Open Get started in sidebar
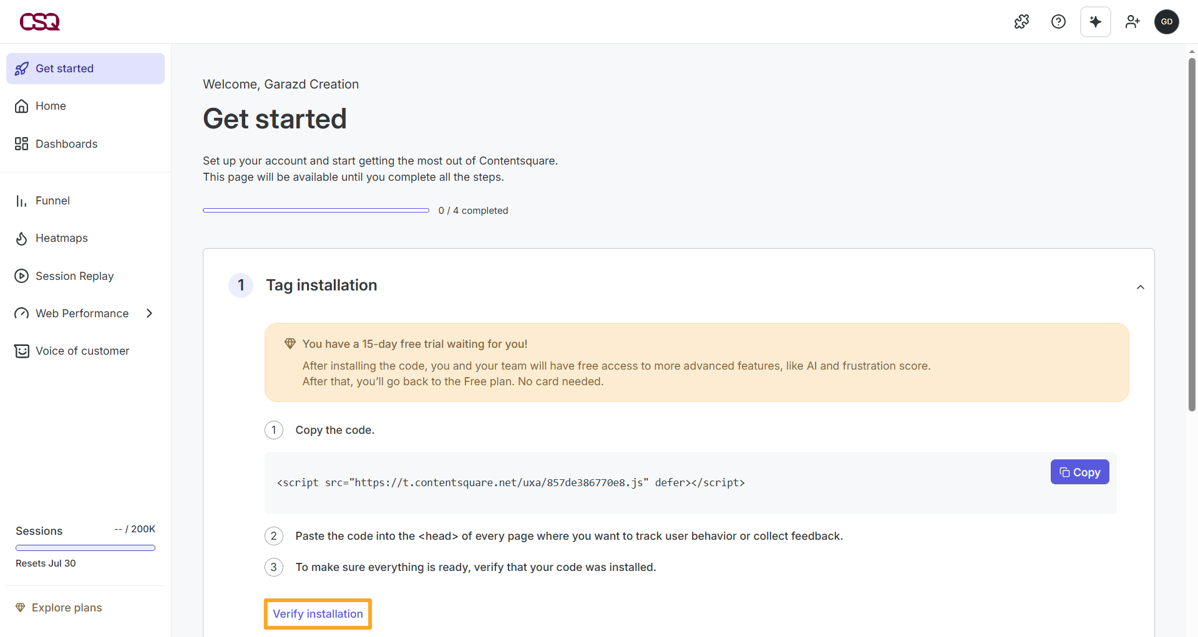1198x637 pixels. pos(85,69)
